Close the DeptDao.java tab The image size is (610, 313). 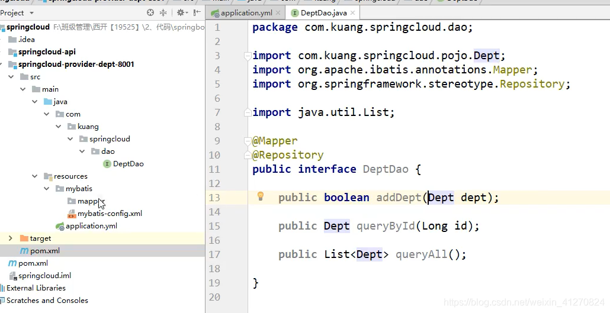pos(352,13)
